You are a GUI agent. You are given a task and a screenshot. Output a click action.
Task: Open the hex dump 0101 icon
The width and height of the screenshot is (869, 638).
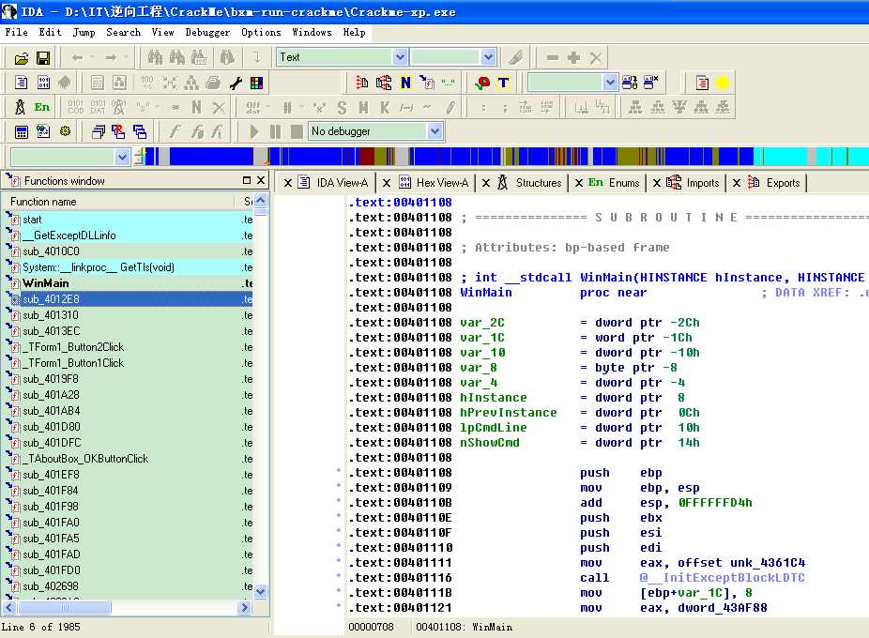click(43, 83)
